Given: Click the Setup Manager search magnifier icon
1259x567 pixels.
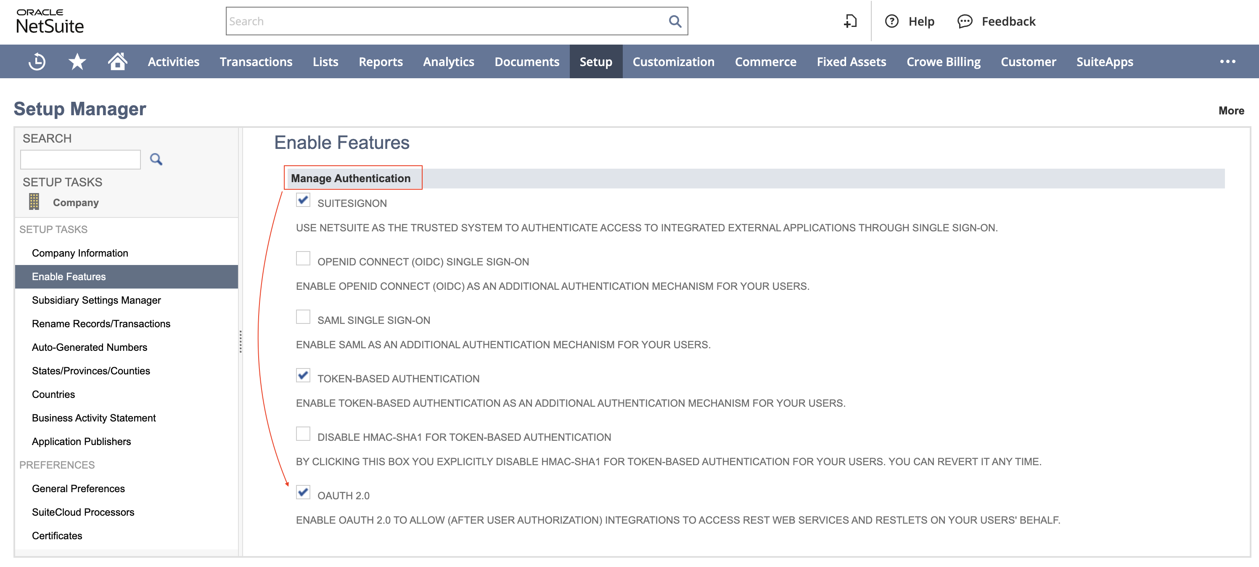Looking at the screenshot, I should [x=156, y=159].
